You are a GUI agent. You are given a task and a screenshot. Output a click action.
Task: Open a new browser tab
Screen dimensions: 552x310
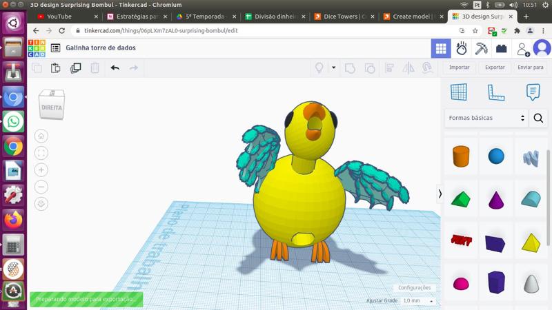[x=526, y=17]
